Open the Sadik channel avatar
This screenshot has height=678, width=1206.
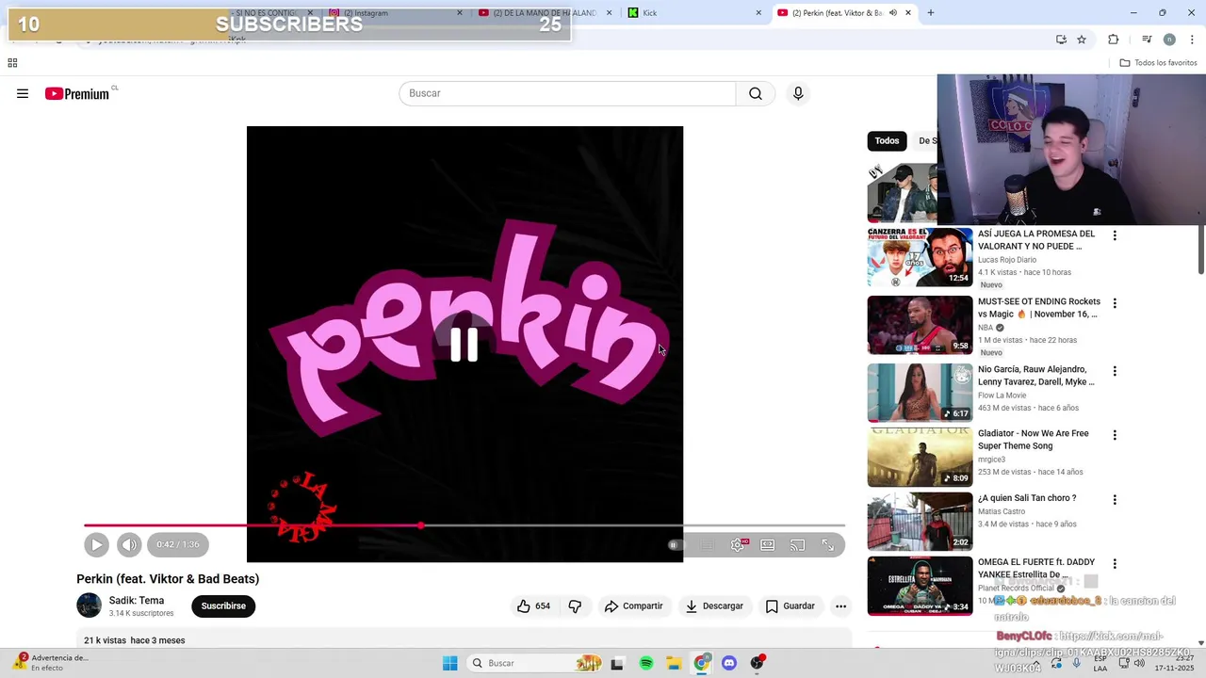[90, 605]
